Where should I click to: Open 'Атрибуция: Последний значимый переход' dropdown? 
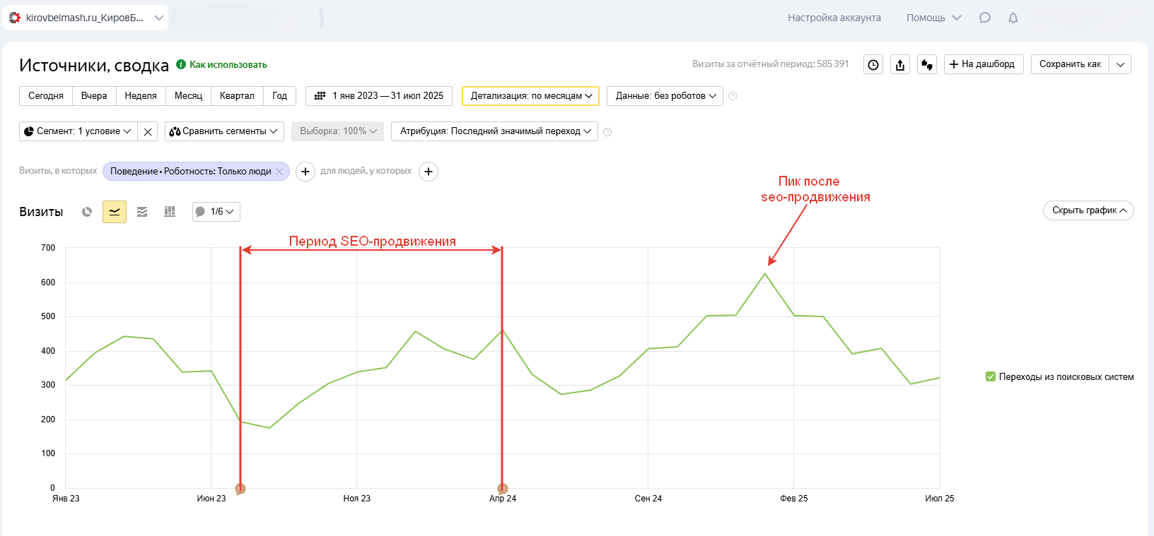point(494,131)
